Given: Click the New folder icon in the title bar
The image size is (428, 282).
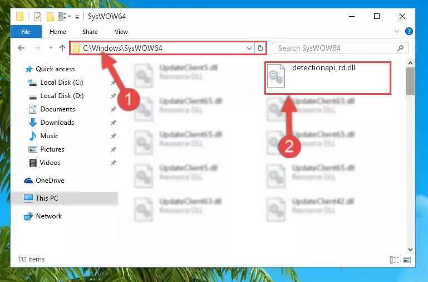Looking at the screenshot, I should [x=50, y=17].
